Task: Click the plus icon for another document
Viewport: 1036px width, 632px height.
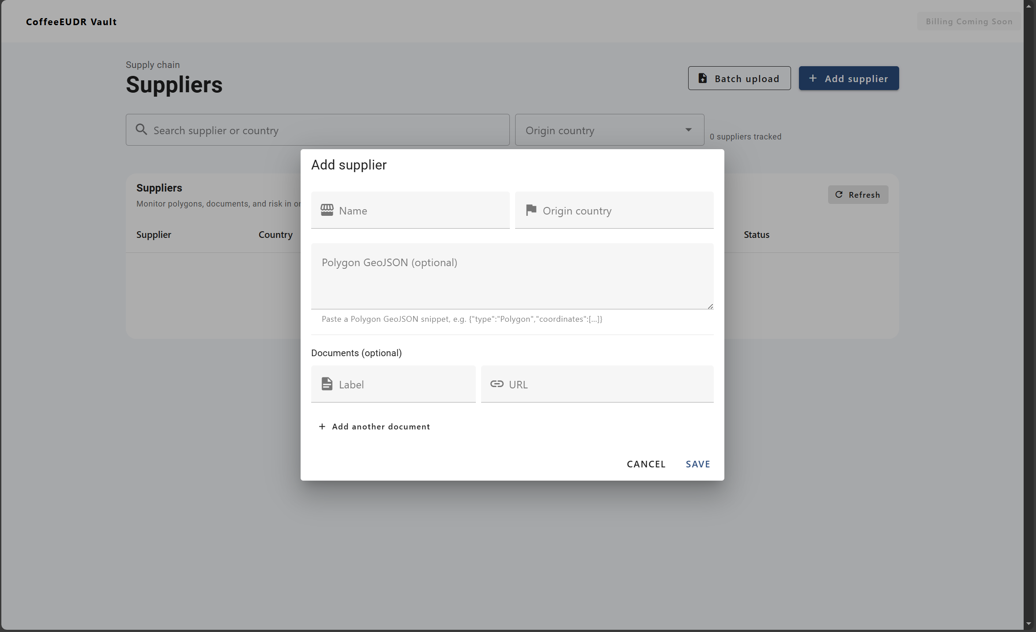Action: click(322, 426)
